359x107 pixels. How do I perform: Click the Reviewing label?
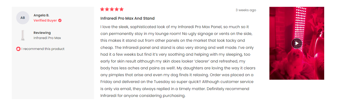coord(42,33)
